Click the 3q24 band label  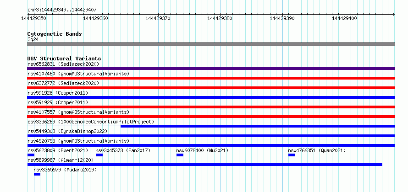pos(33,39)
